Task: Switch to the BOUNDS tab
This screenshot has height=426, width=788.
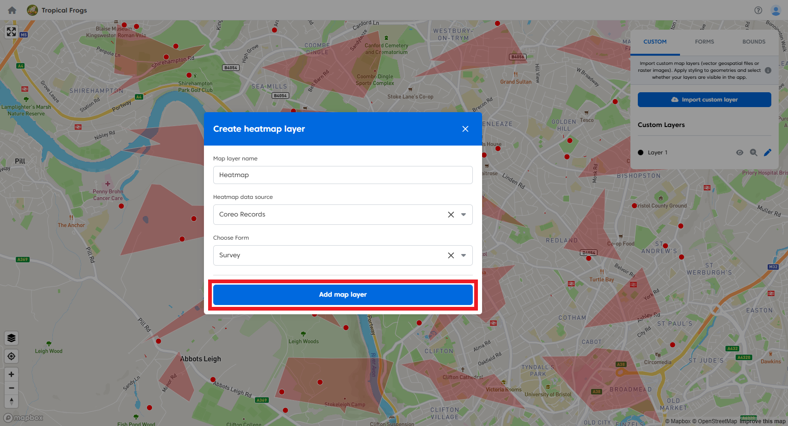Action: point(754,42)
